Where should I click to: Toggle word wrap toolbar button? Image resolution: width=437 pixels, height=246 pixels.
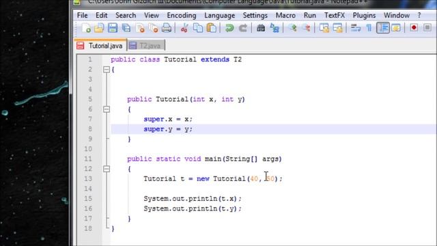356,28
